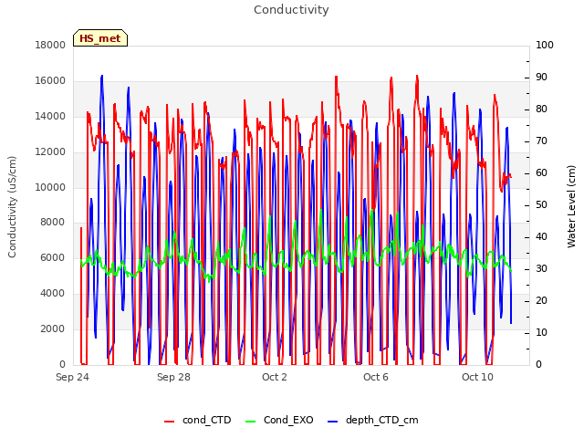This screenshot has height=438, width=584.
Task: Click the 30 right axis tick label
Action: (x=541, y=269)
